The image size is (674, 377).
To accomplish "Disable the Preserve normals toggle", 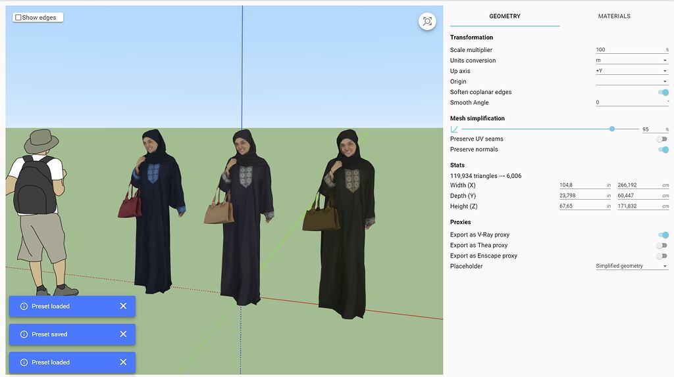I will [662, 150].
